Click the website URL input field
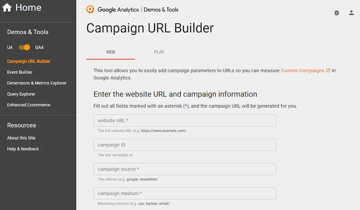Viewport: 360px width, 210px height. [x=184, y=120]
